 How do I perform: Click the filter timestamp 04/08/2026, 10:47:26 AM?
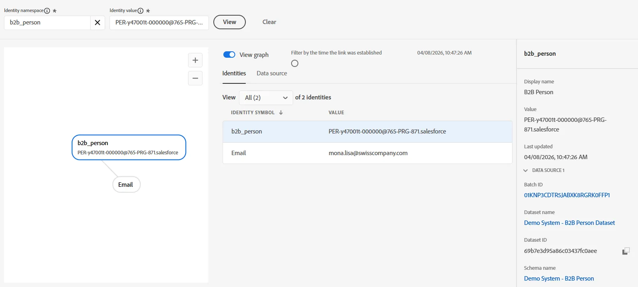[444, 53]
